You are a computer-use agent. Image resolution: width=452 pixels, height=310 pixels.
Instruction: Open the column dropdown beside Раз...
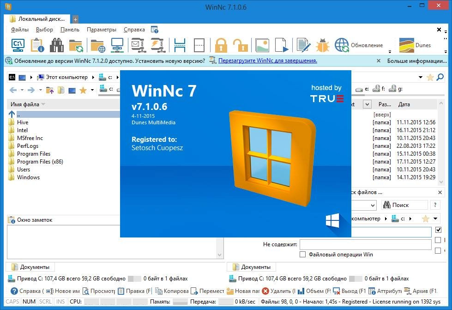click(x=367, y=104)
